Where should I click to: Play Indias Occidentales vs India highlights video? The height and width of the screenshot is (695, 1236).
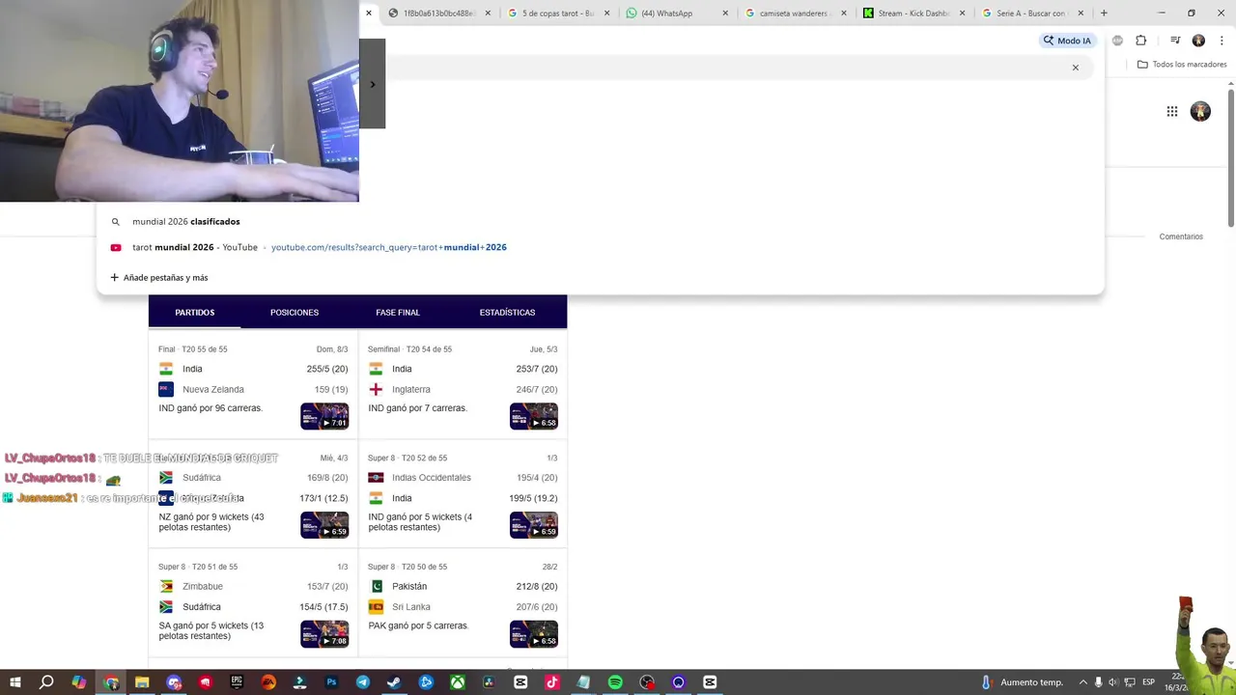(534, 525)
